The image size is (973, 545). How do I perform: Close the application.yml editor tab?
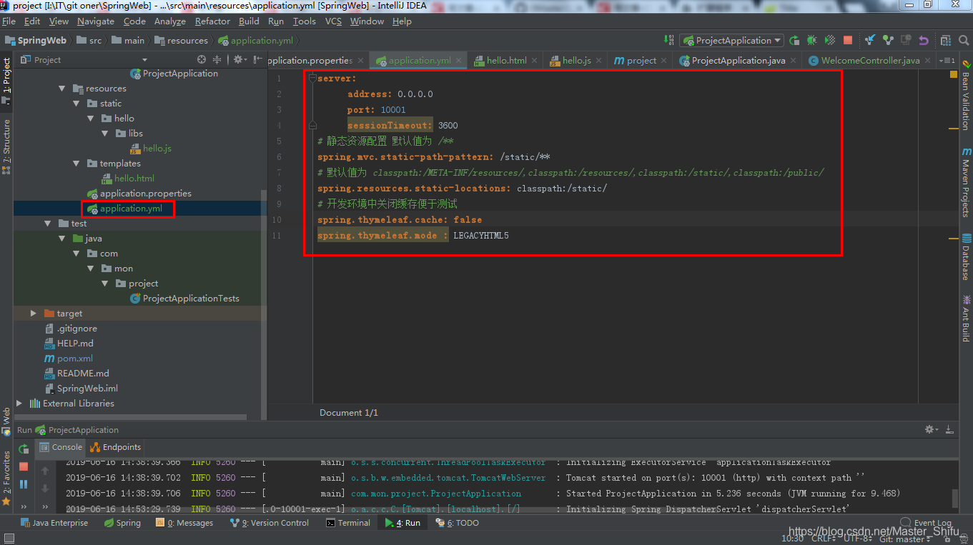point(458,61)
